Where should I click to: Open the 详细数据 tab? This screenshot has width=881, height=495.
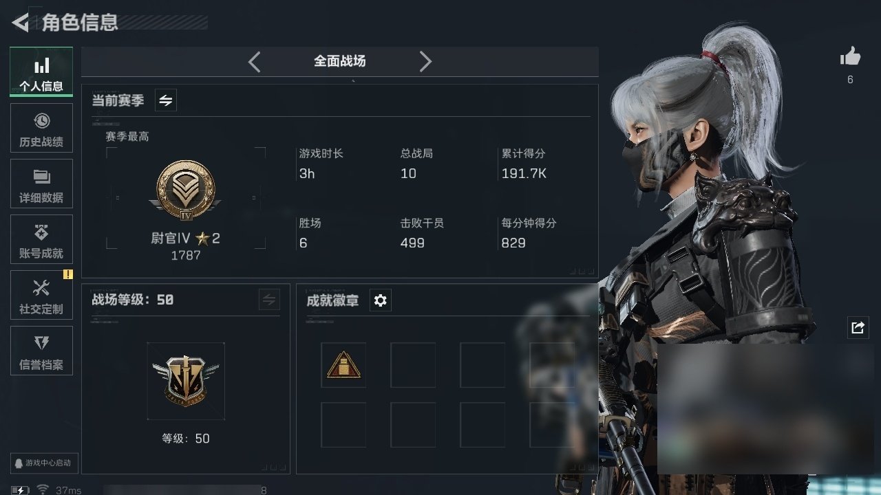(x=41, y=184)
